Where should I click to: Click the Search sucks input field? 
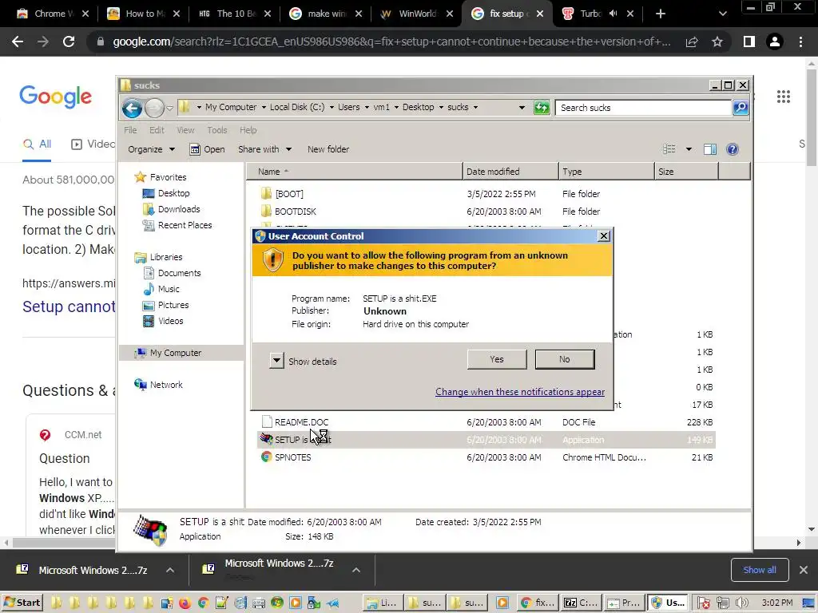(643, 108)
